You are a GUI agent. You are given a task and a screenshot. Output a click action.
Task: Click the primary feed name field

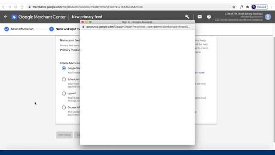pos(70,50)
